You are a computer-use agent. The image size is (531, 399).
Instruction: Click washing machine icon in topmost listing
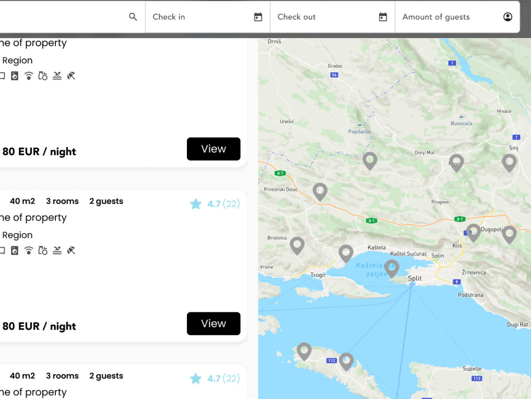(x=14, y=76)
